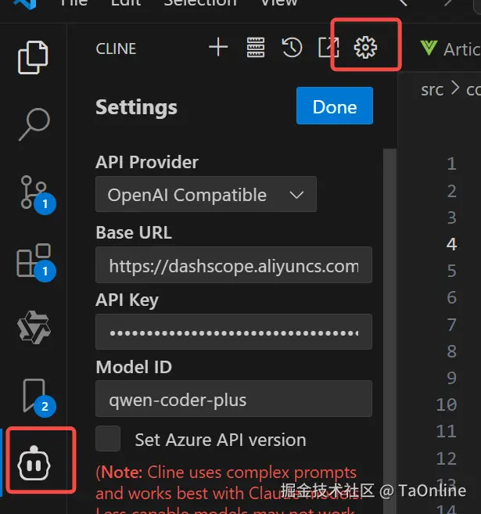Click the Model ID field qwen-coder-plus
This screenshot has height=514, width=481.
coord(234,399)
